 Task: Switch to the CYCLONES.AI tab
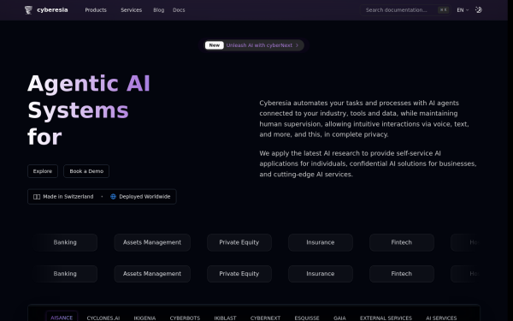(x=103, y=318)
